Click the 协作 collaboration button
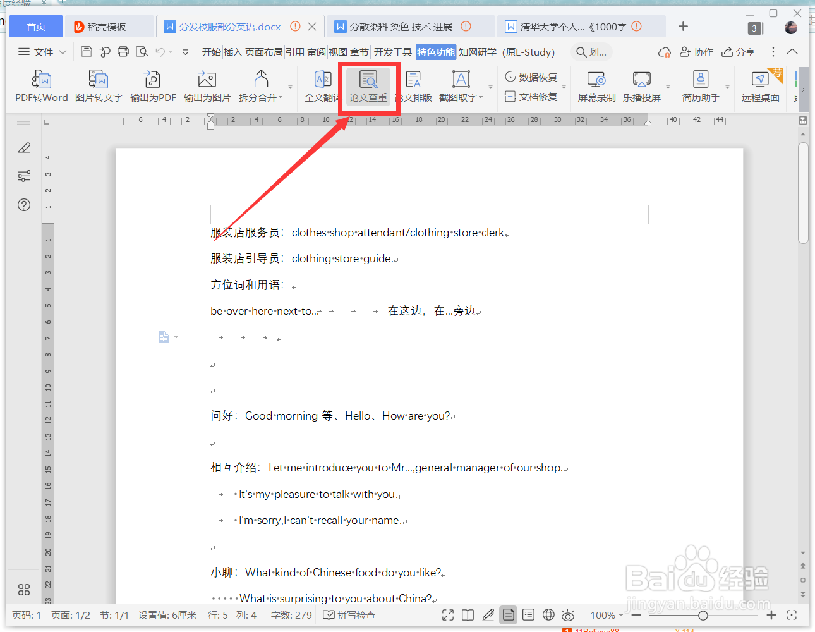This screenshot has width=815, height=632. coord(696,52)
